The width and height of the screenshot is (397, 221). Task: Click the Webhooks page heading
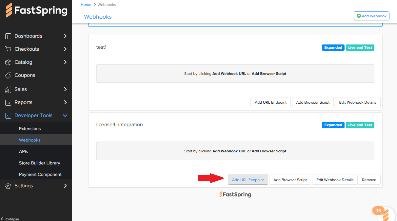(98, 17)
